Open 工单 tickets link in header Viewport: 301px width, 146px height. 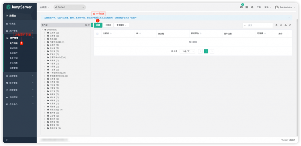click(259, 7)
